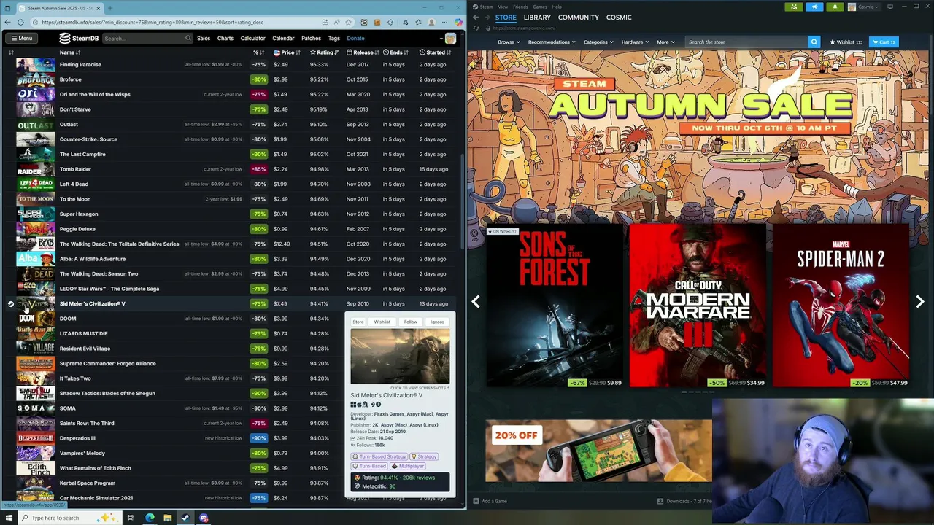The width and height of the screenshot is (934, 525).
Task: Click the Edge profile avatar icon
Action: click(x=430, y=22)
